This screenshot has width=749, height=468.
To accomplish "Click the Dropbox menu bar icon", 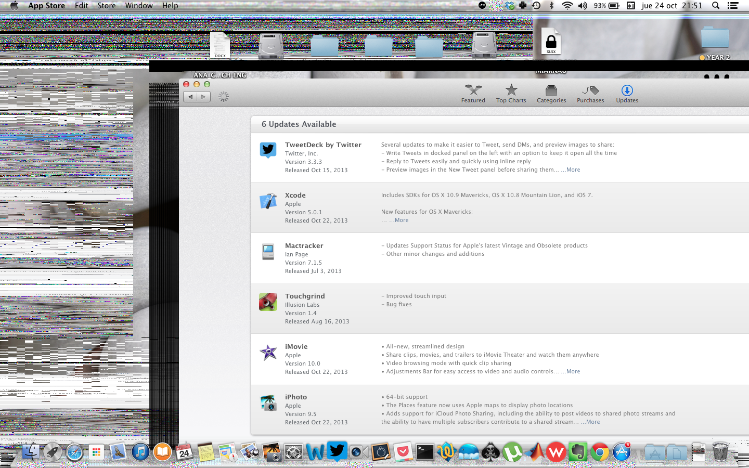I will click(510, 5).
